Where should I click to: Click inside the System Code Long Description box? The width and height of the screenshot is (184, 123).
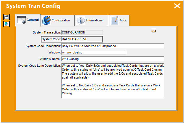coord(113,80)
